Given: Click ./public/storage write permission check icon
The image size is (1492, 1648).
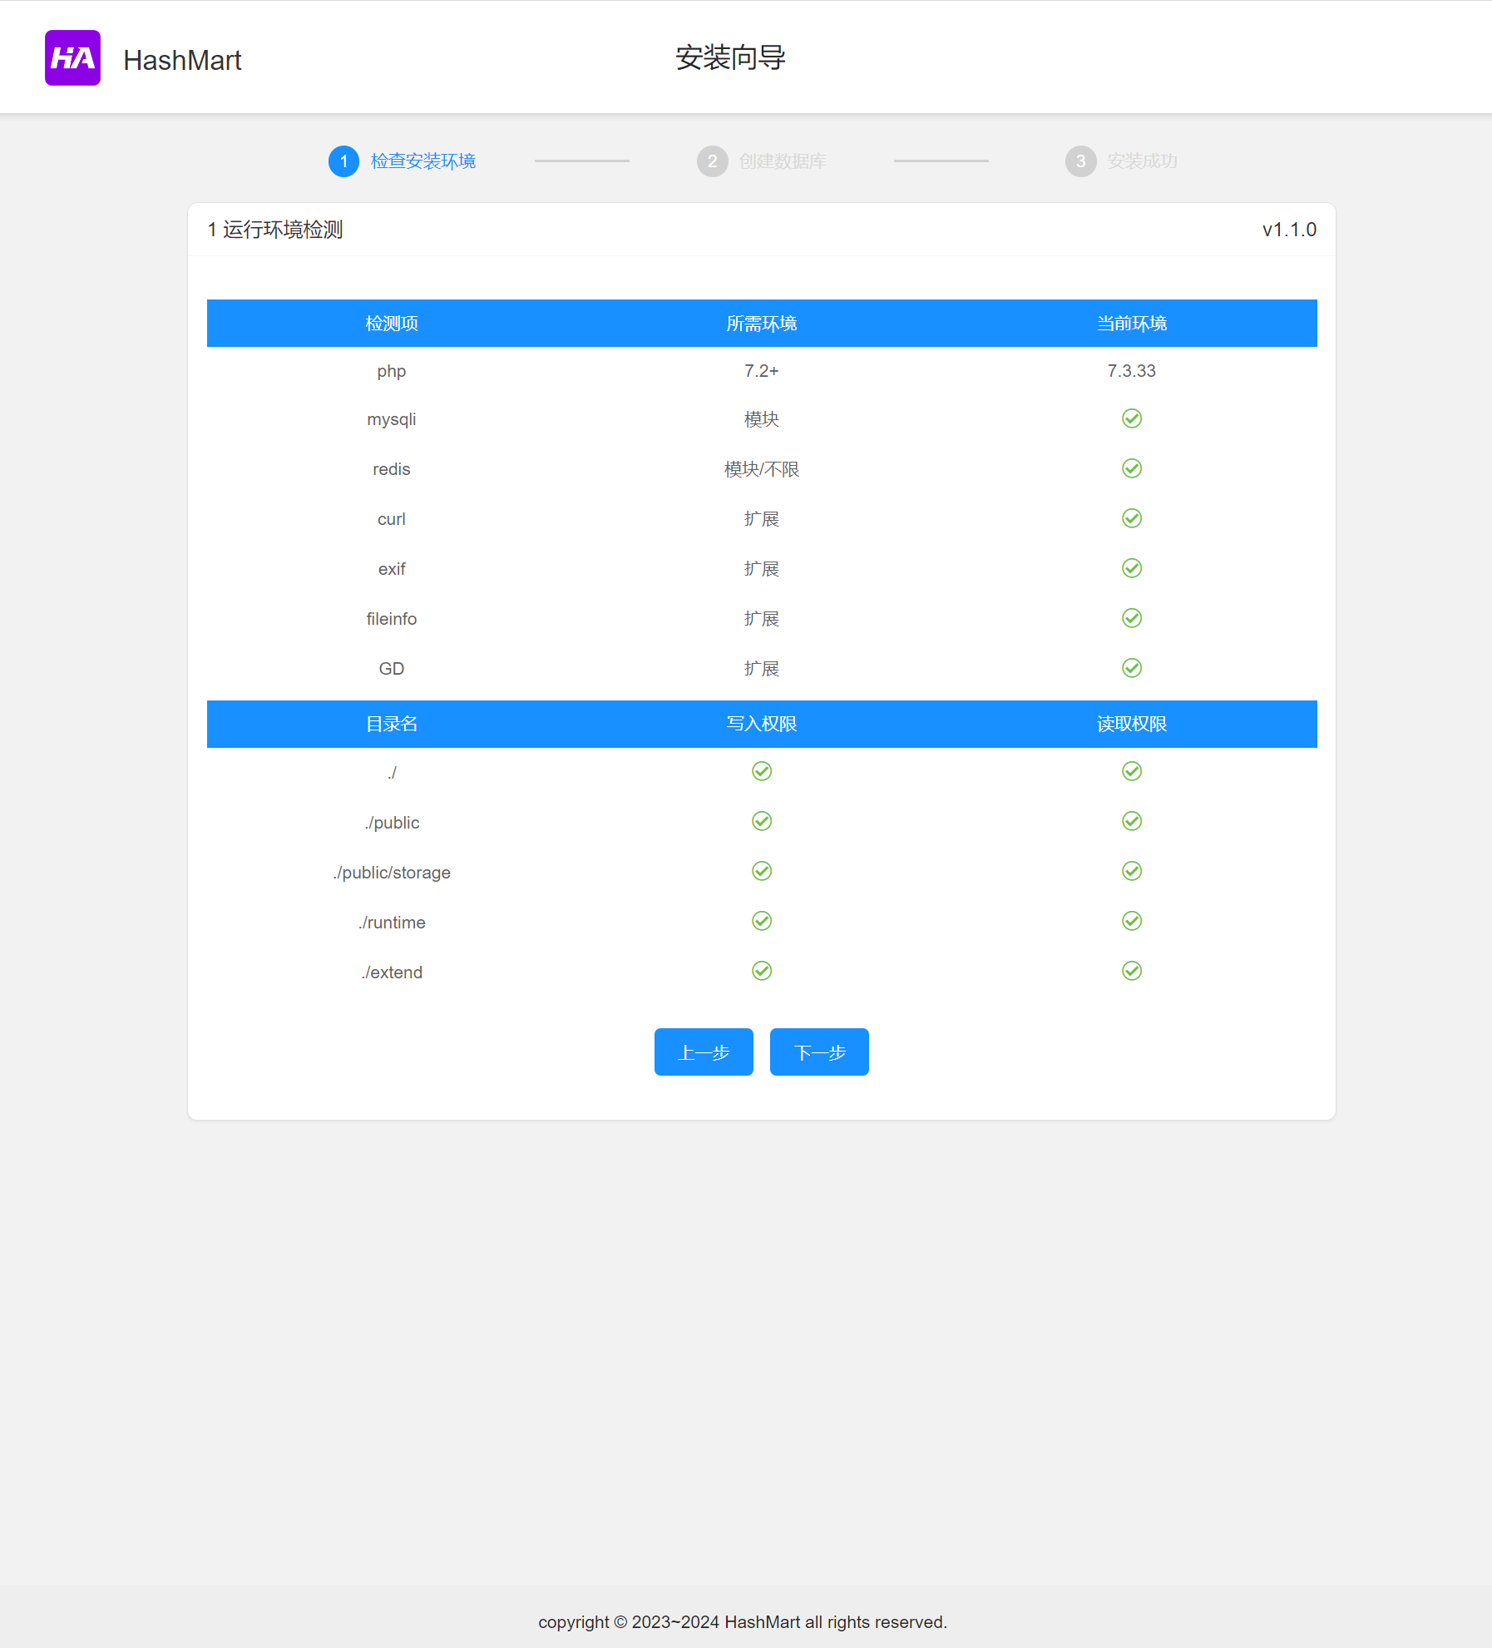Looking at the screenshot, I should pos(762,871).
